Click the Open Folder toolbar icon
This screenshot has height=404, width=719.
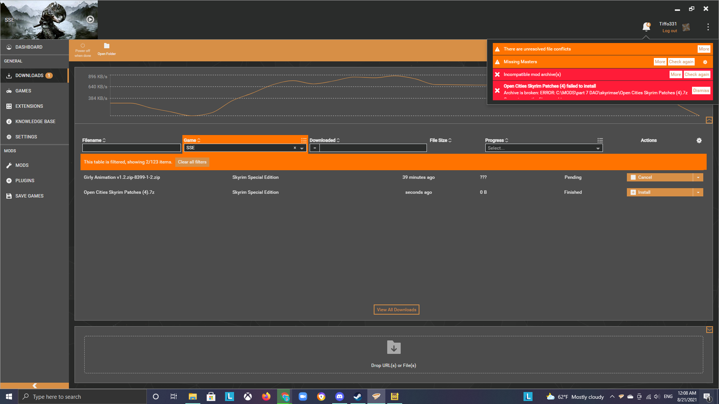click(x=107, y=49)
